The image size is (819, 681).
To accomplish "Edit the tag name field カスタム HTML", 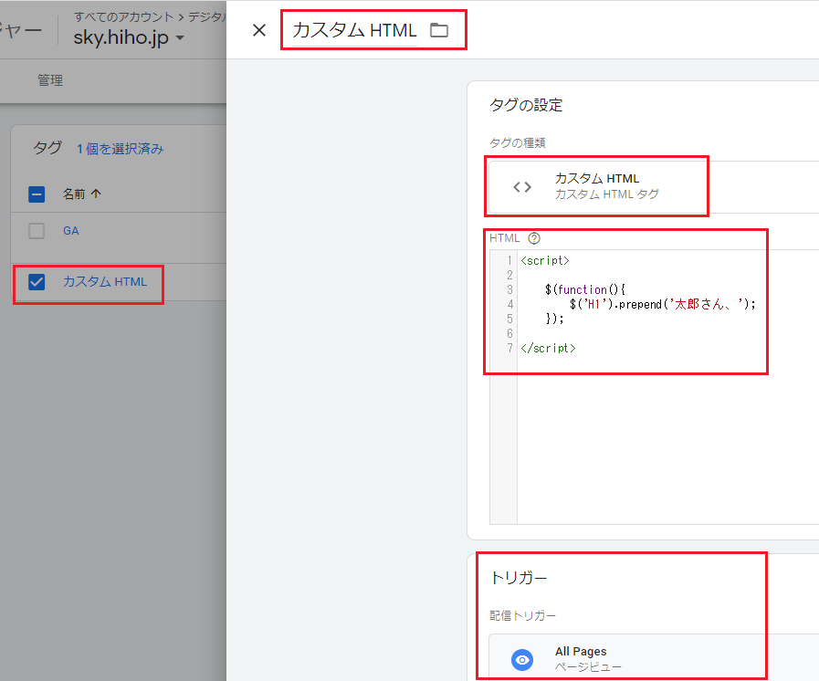I will [x=354, y=30].
